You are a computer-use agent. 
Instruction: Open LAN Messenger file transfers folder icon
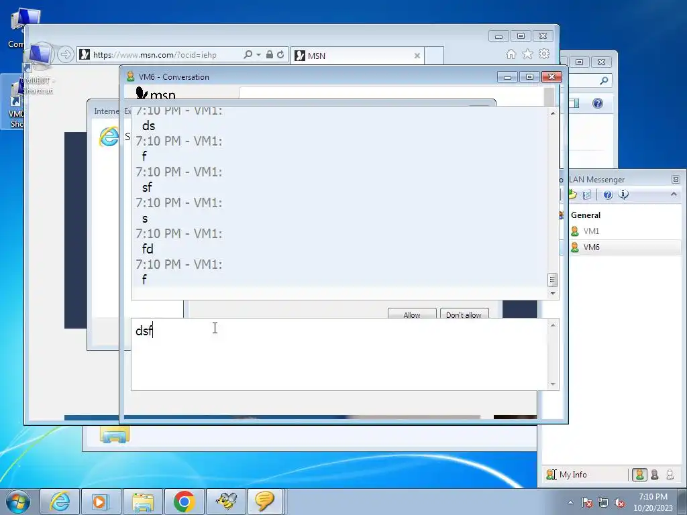[x=573, y=194]
